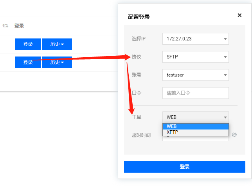Screen dimensions: 252x186
Task: Open 历史 dropdown in the second row
Action: (57, 62)
